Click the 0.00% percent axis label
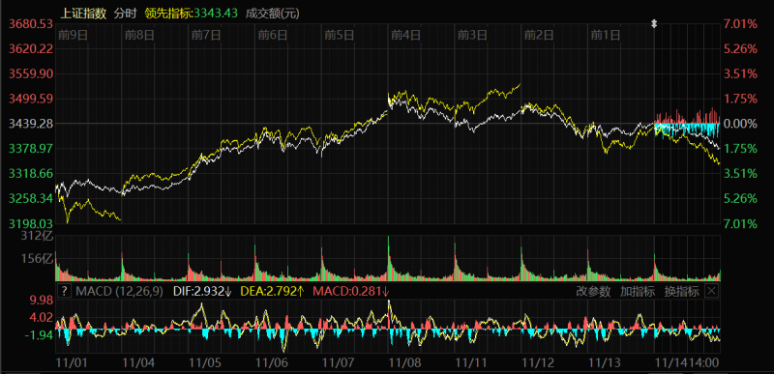This screenshot has width=774, height=374. 740,124
